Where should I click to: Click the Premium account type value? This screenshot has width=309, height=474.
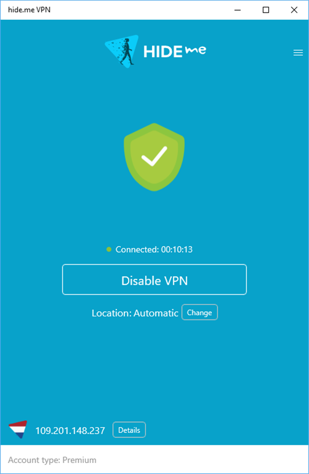(79, 460)
